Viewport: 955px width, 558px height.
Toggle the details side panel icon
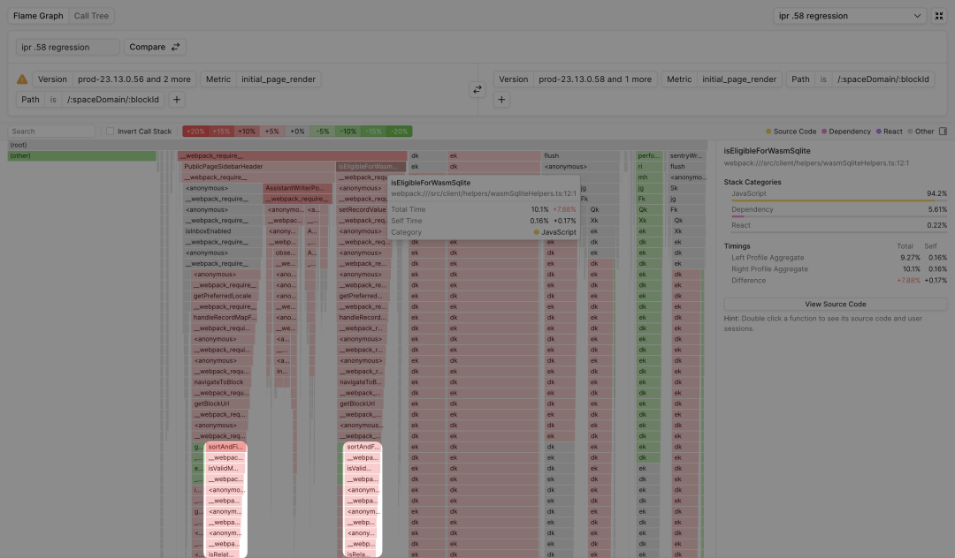[943, 132]
